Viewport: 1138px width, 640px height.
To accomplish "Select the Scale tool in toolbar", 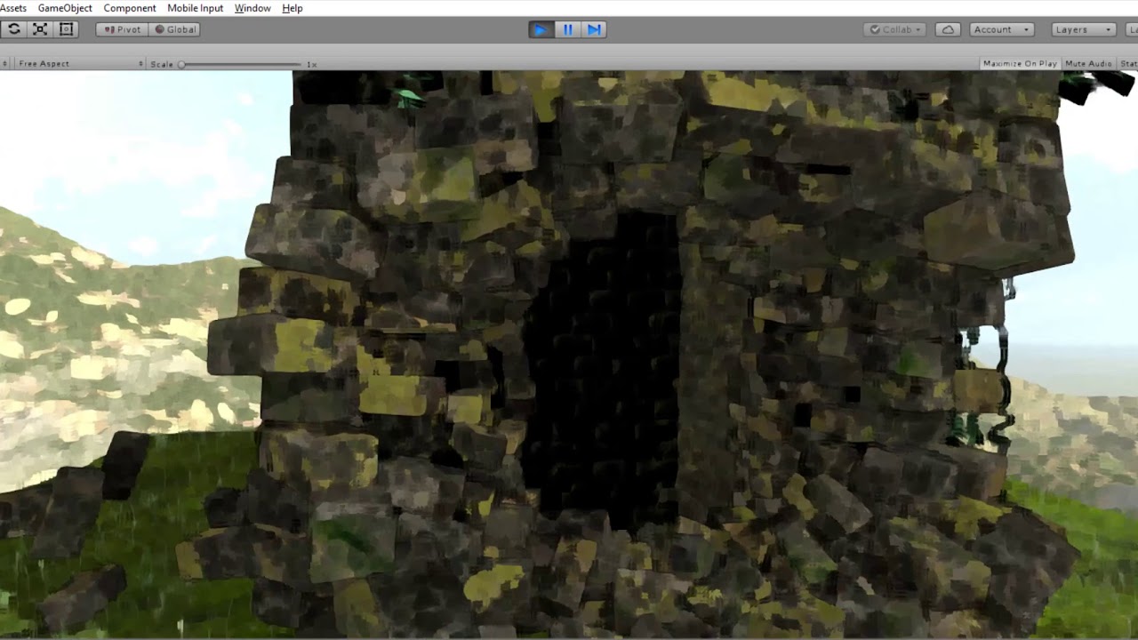I will coord(40,29).
